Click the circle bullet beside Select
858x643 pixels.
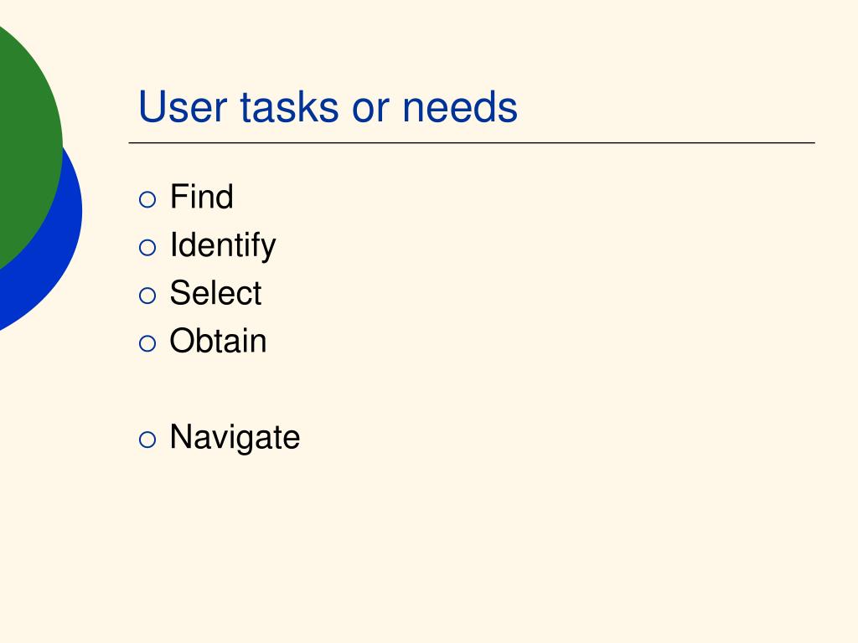[x=147, y=296]
